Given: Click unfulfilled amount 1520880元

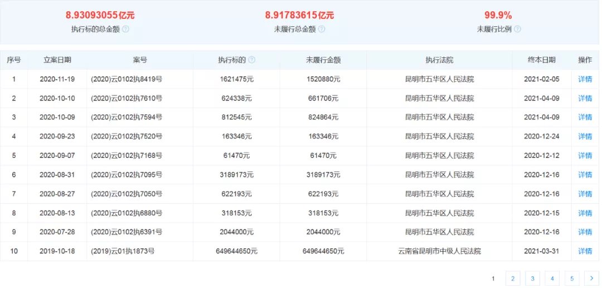Looking at the screenshot, I should [x=323, y=79].
